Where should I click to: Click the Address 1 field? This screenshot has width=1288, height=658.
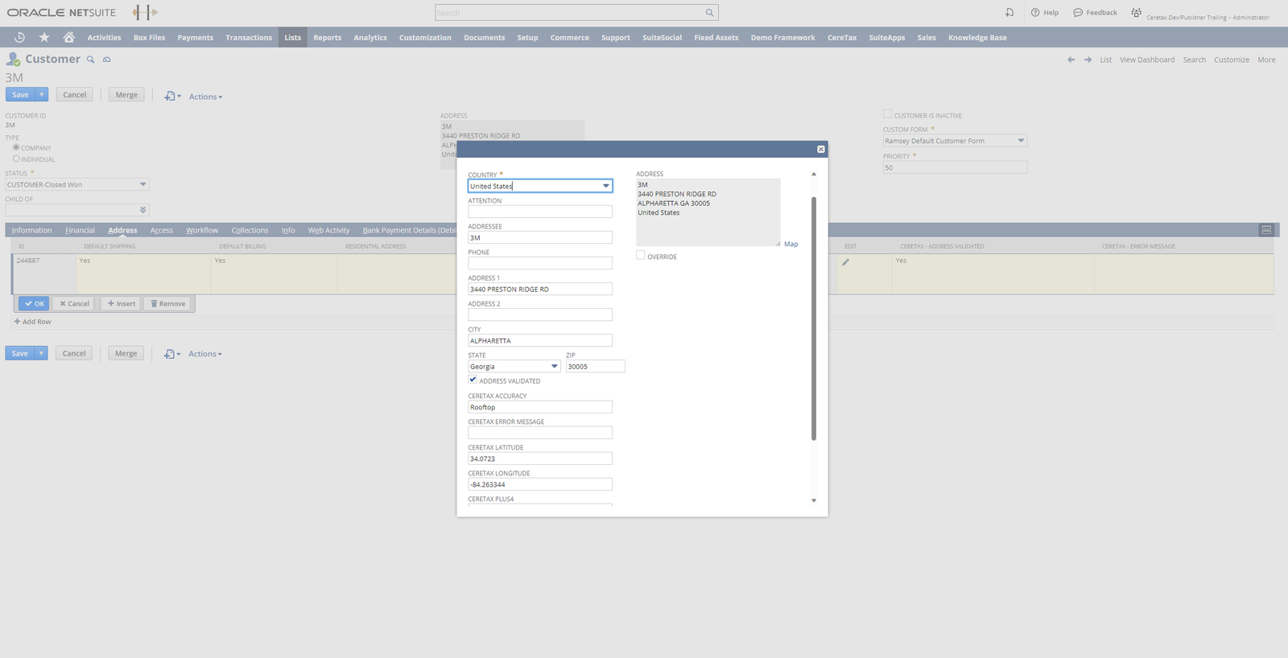[540, 289]
